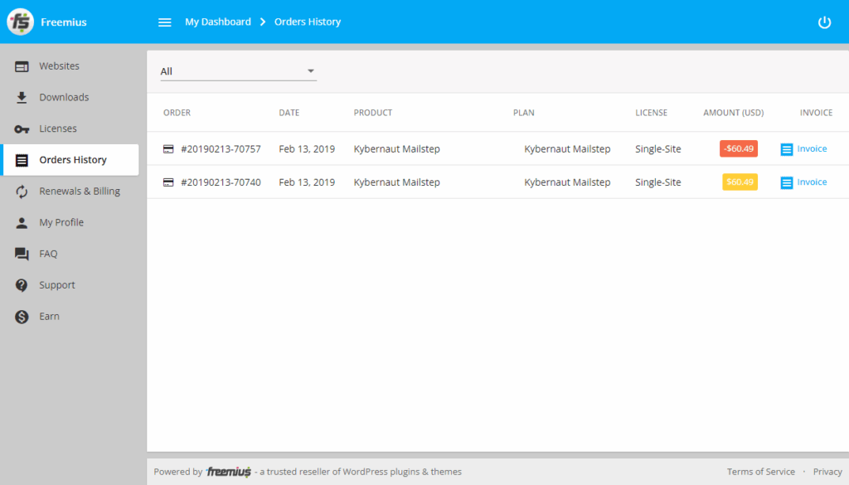Click the yellow $60.49 amount badge
The image size is (849, 485).
(x=740, y=182)
